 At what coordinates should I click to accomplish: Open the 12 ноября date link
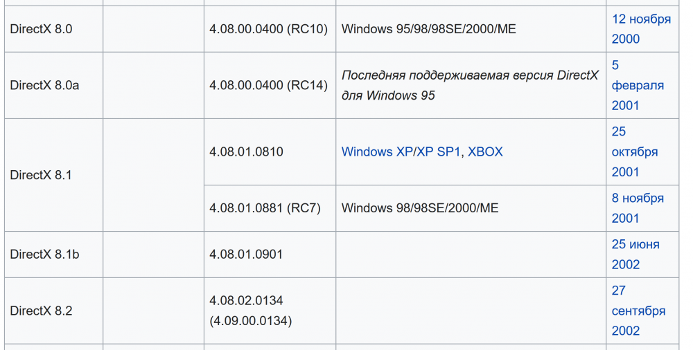pyautogui.click(x=641, y=19)
